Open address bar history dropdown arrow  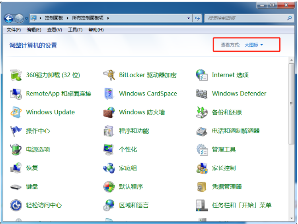(x=189, y=18)
